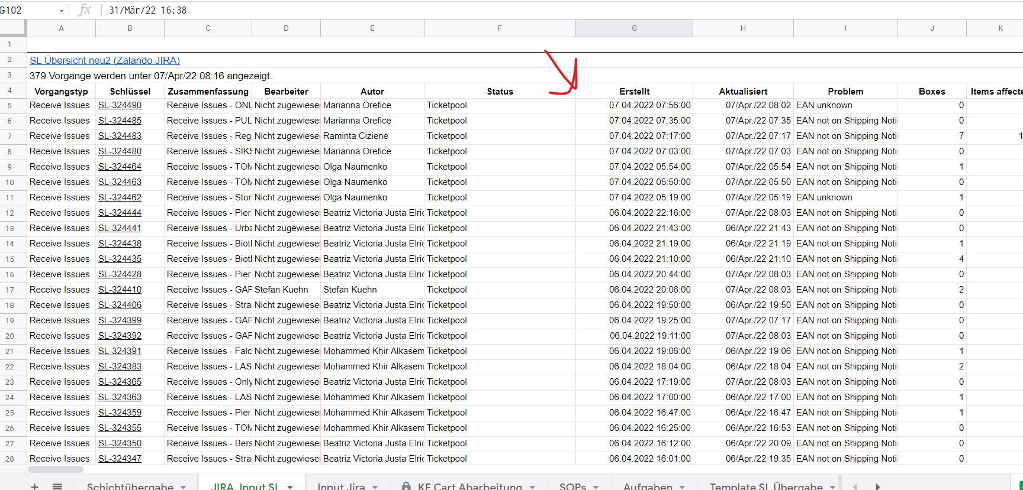Select column I header
This screenshot has height=490, width=1023.
845,28
